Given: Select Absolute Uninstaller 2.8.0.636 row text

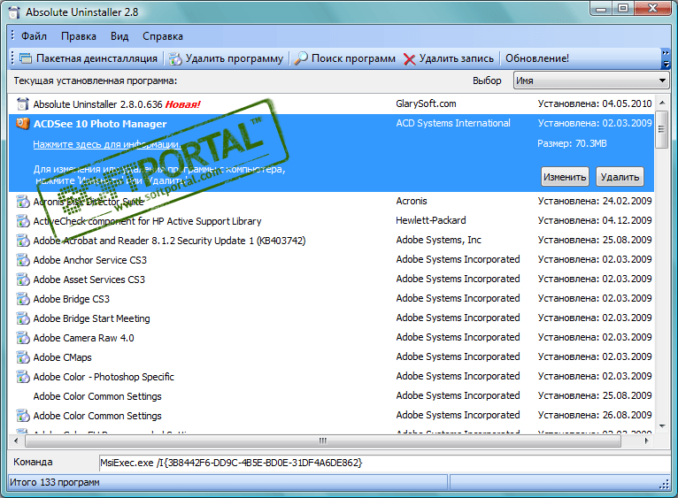Looking at the screenshot, I should tap(97, 104).
